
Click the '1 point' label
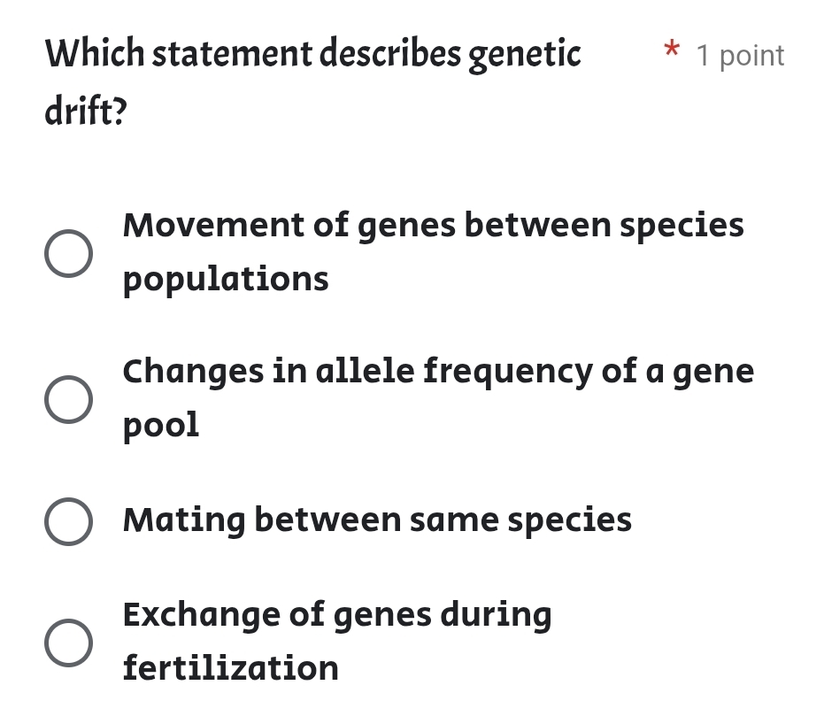pos(740,55)
